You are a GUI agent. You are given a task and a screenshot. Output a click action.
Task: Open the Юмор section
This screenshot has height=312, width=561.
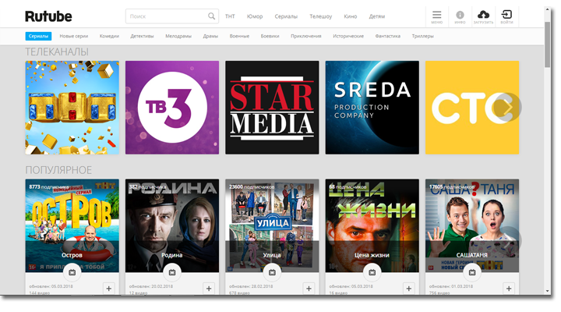pos(255,16)
